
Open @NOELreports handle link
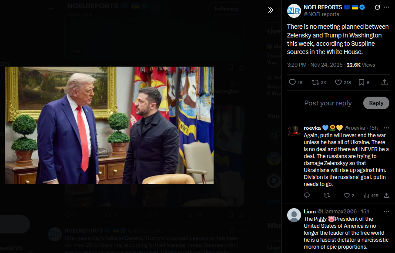click(x=321, y=14)
